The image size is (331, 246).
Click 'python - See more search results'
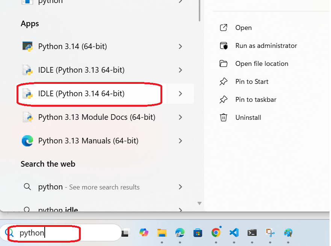tap(89, 187)
